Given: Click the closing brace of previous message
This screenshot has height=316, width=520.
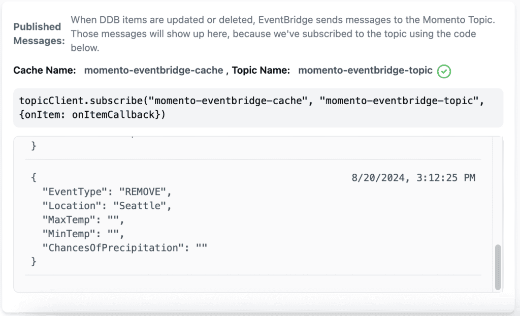Looking at the screenshot, I should (x=34, y=146).
